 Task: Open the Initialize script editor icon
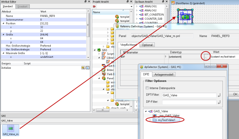coord(88,68)
